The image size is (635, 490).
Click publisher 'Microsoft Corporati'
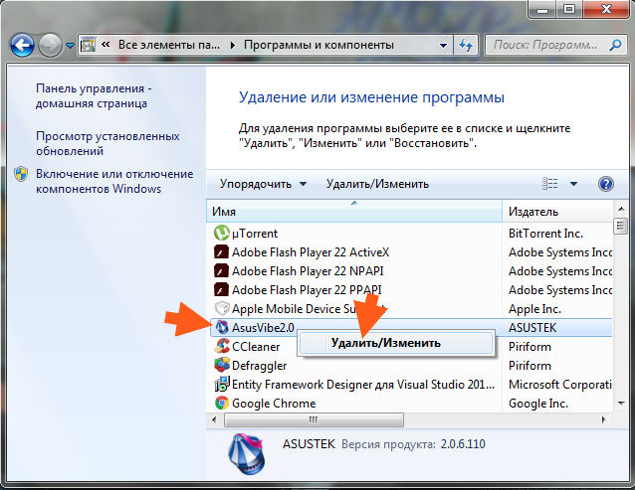point(560,384)
